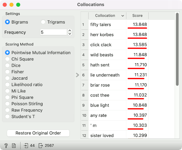Choose Poisson Stirling scoring method
The height and width of the screenshot is (150, 182).
coord(7,104)
